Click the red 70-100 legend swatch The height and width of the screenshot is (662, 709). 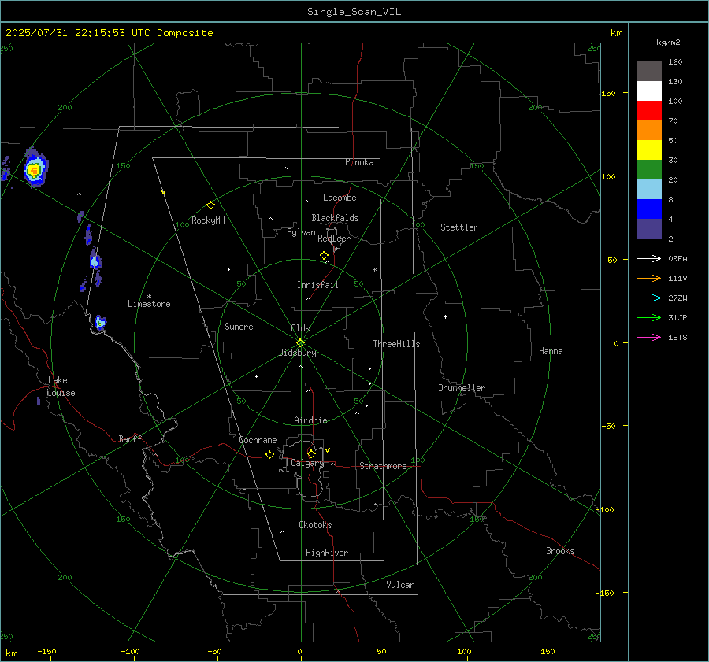649,111
